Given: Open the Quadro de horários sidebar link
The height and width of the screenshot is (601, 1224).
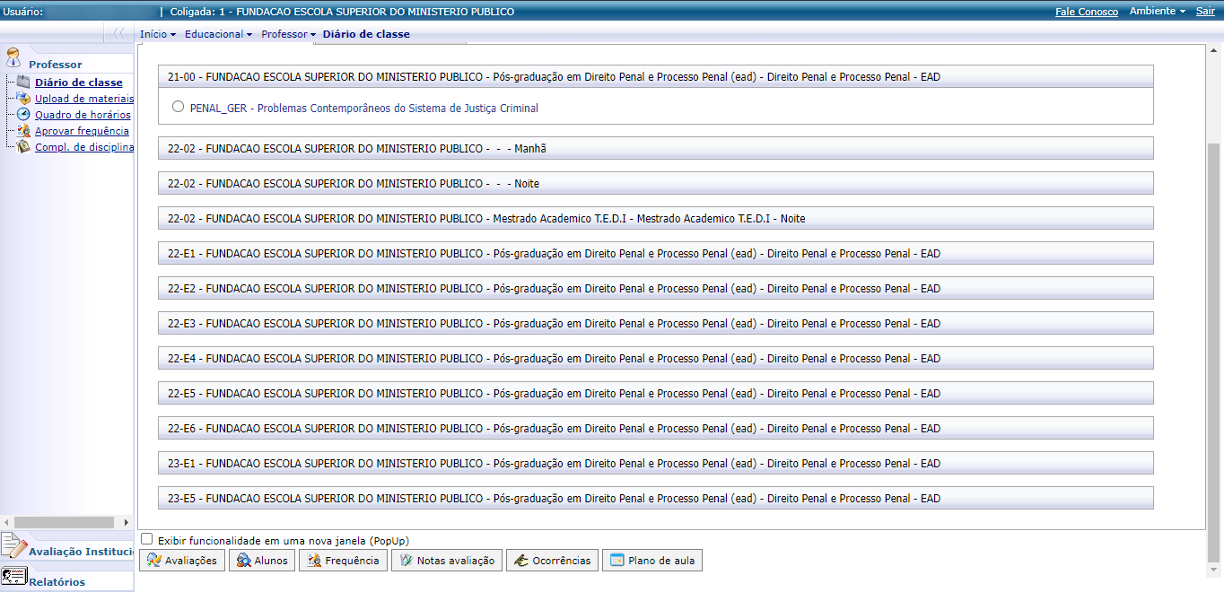Looking at the screenshot, I should point(83,115).
